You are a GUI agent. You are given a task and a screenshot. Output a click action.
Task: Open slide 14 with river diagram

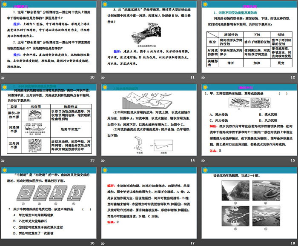[149, 120]
